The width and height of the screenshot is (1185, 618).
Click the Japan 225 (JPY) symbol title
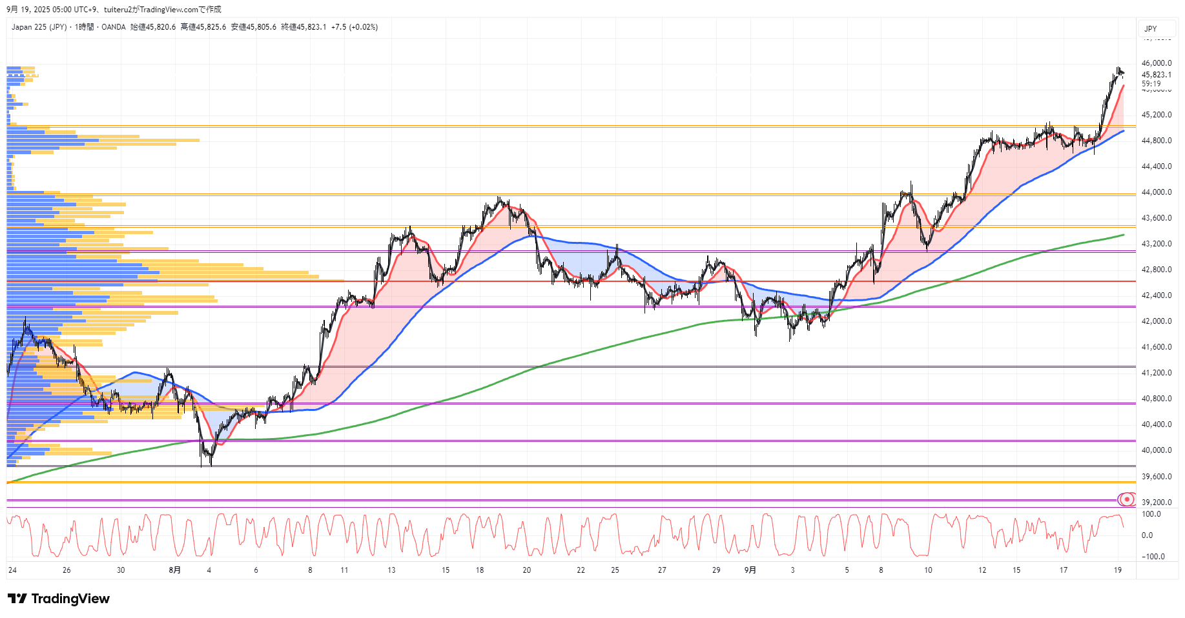[x=39, y=27]
